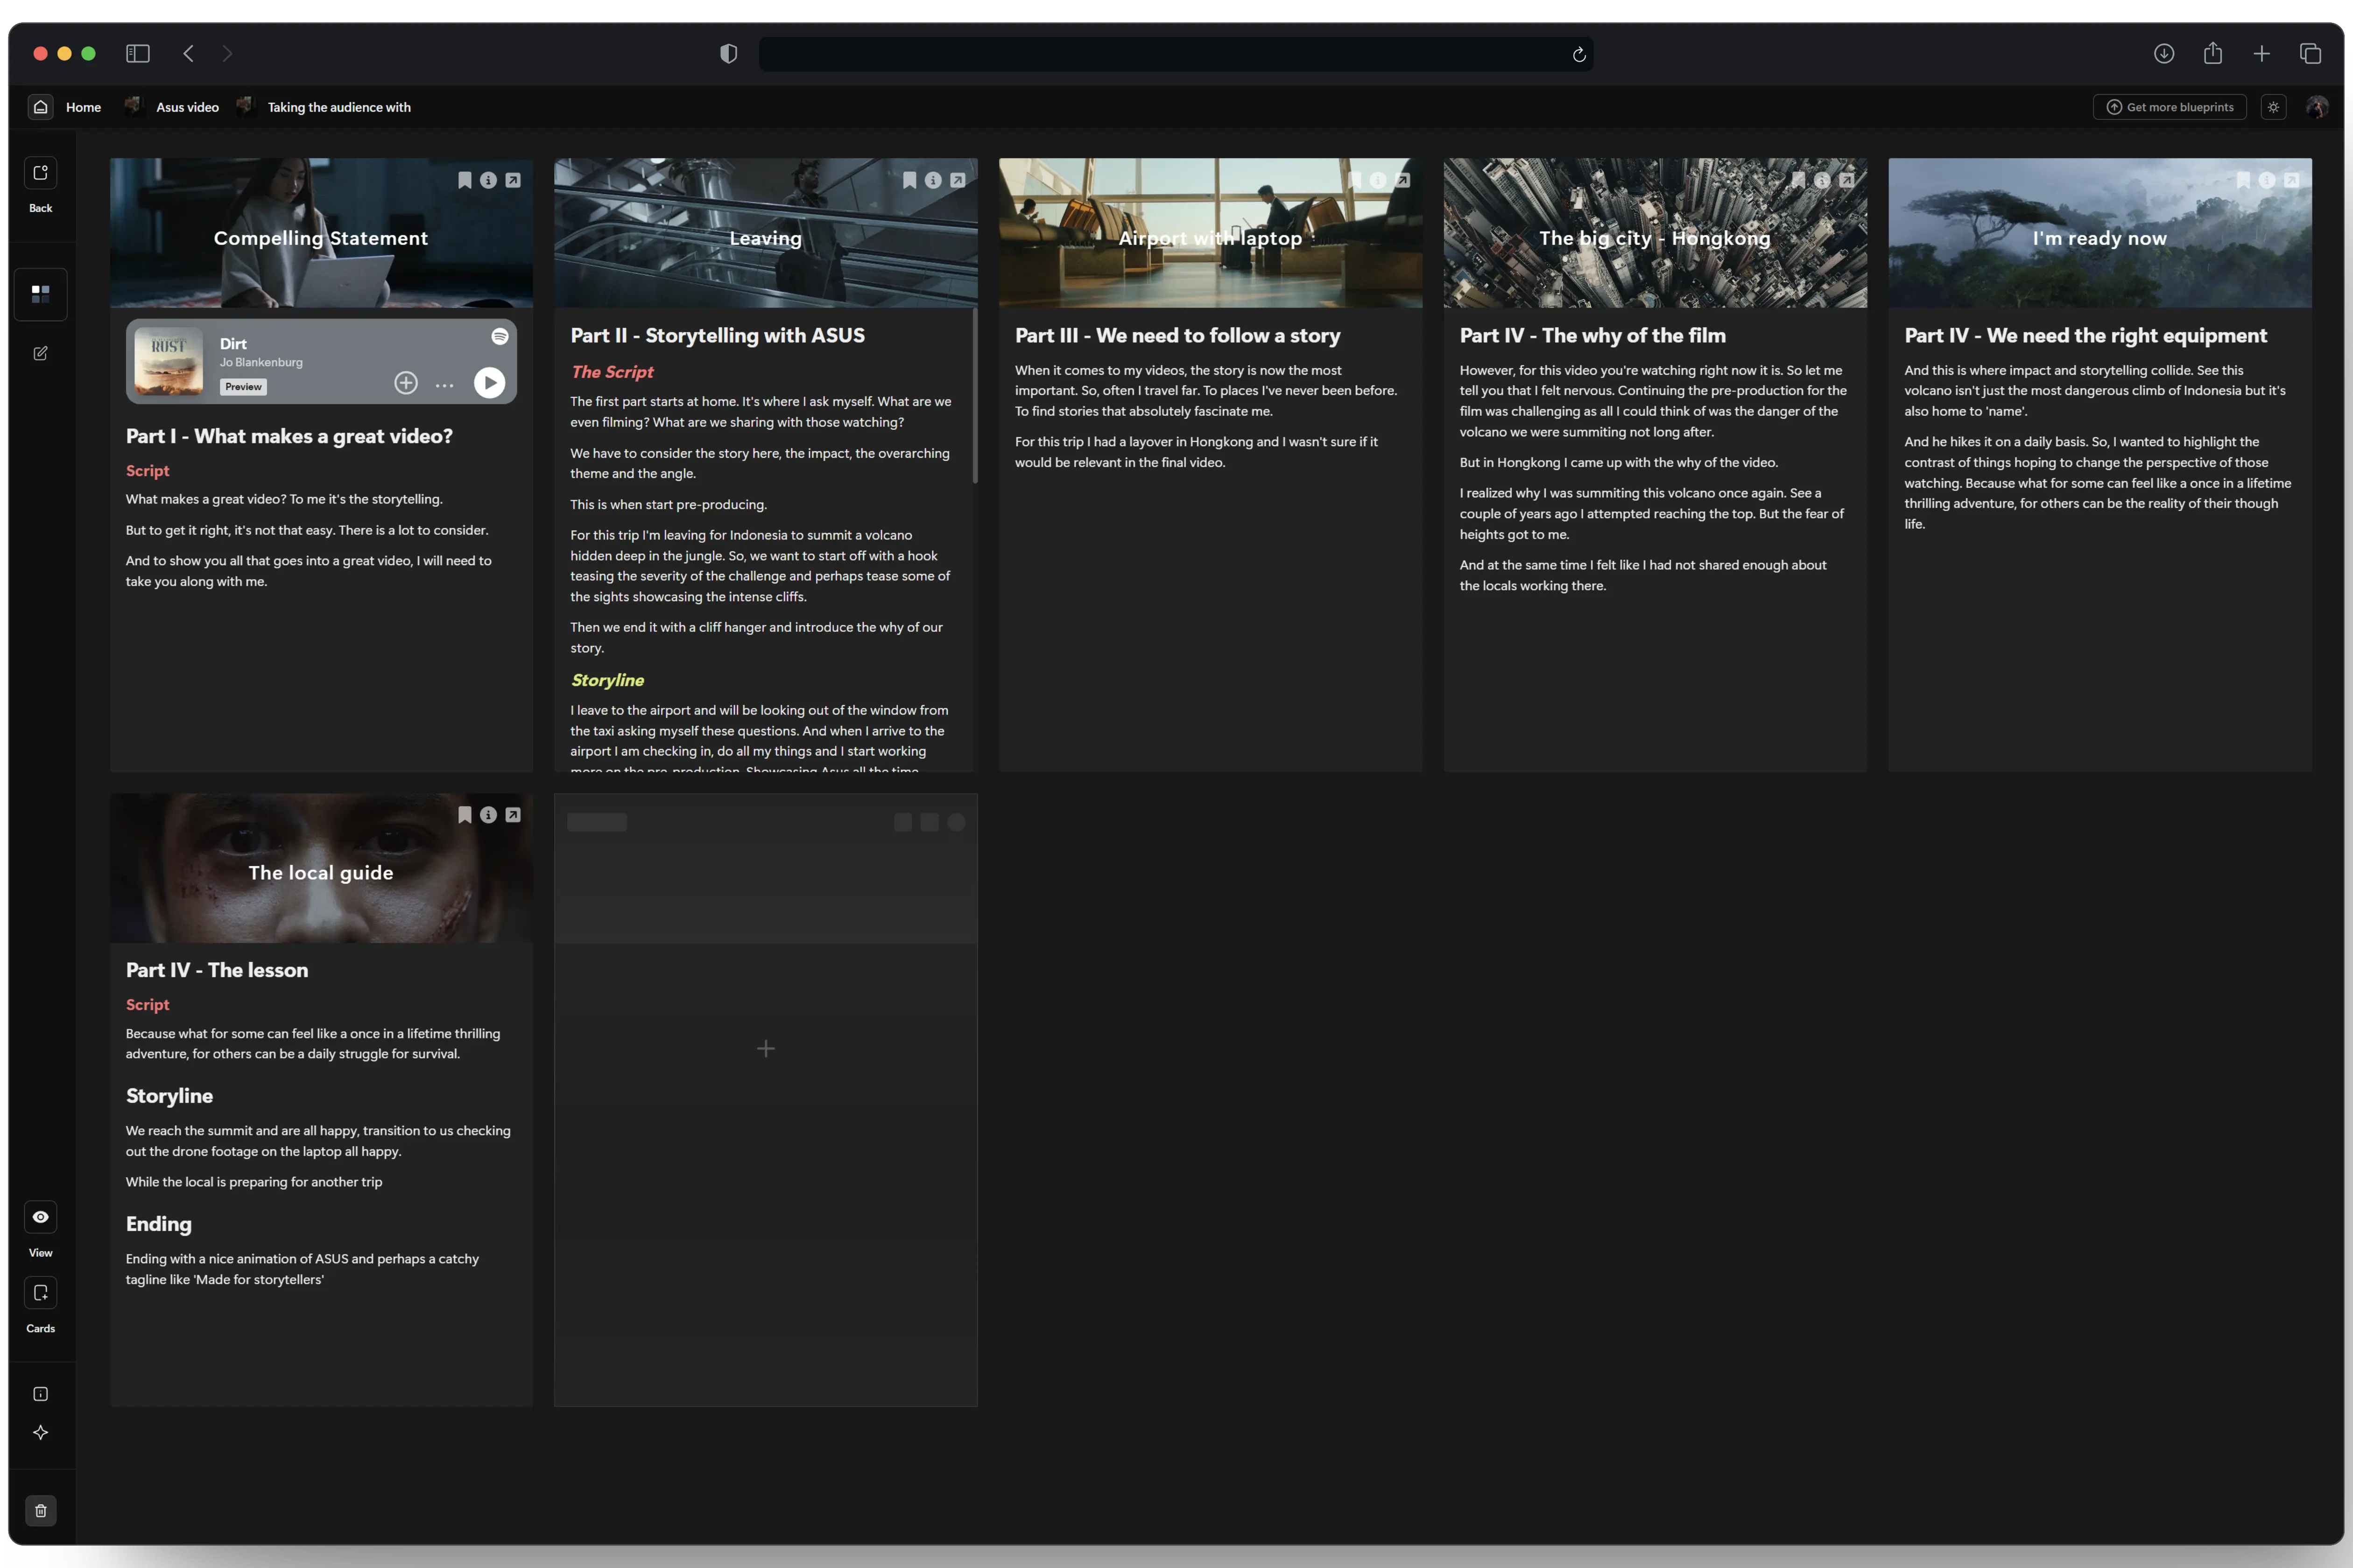Screen dimensions: 2353x1568
Task: Click the privacy shield icon in the browser toolbar
Action: [728, 54]
